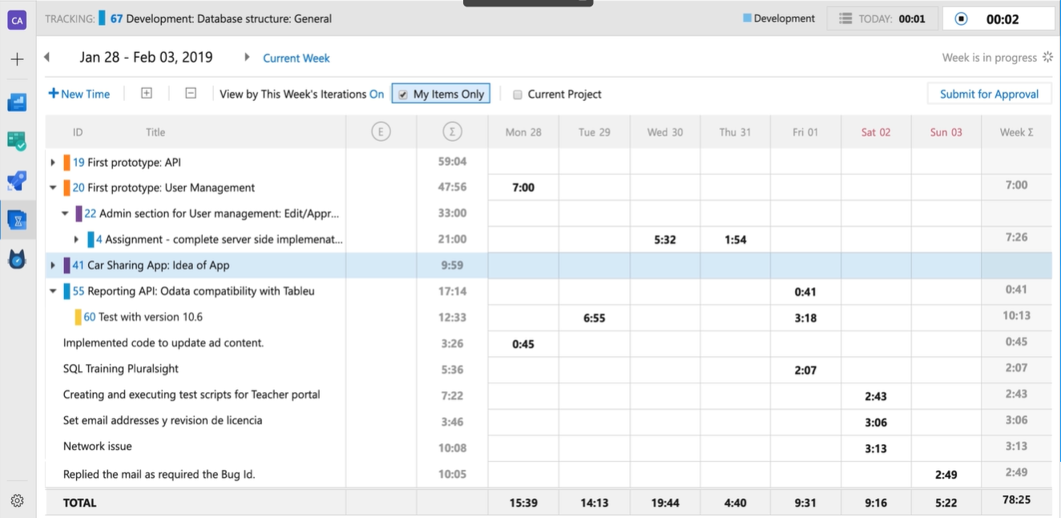This screenshot has height=518, width=1061.
Task: Click the date range Jan 28 - Feb 03, 2019
Action: (x=146, y=57)
